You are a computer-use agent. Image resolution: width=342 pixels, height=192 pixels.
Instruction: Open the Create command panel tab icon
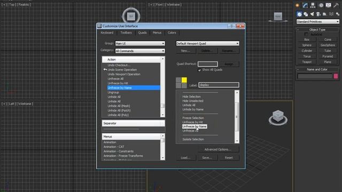coord(297,5)
